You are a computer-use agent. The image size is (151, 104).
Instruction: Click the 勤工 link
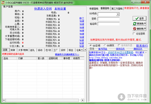pos(82,18)
